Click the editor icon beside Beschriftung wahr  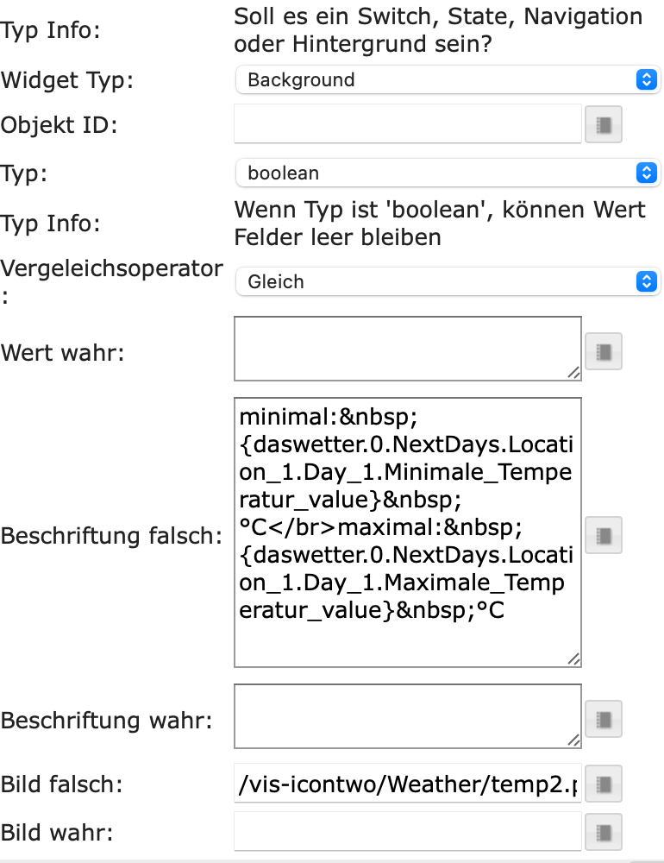(x=604, y=718)
